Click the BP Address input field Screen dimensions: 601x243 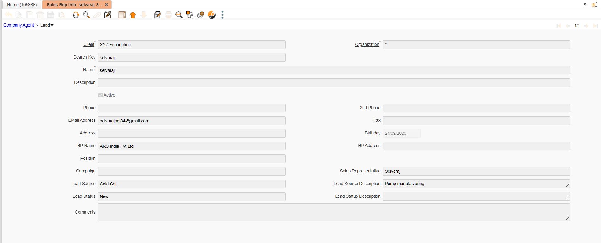click(x=476, y=146)
